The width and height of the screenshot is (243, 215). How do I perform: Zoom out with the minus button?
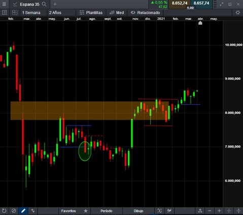pyautogui.click(x=210, y=211)
